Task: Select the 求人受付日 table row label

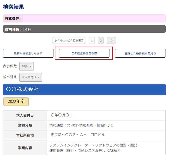Action: coord(25,115)
